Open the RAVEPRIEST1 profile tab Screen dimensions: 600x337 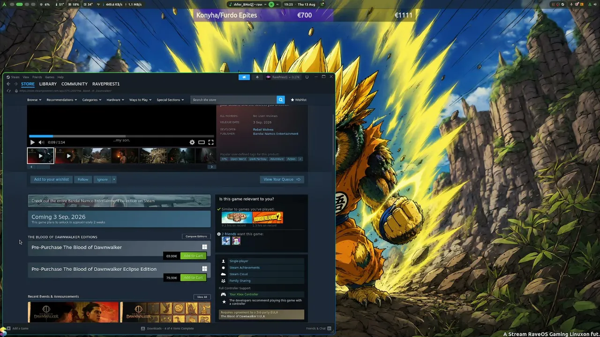106,84
